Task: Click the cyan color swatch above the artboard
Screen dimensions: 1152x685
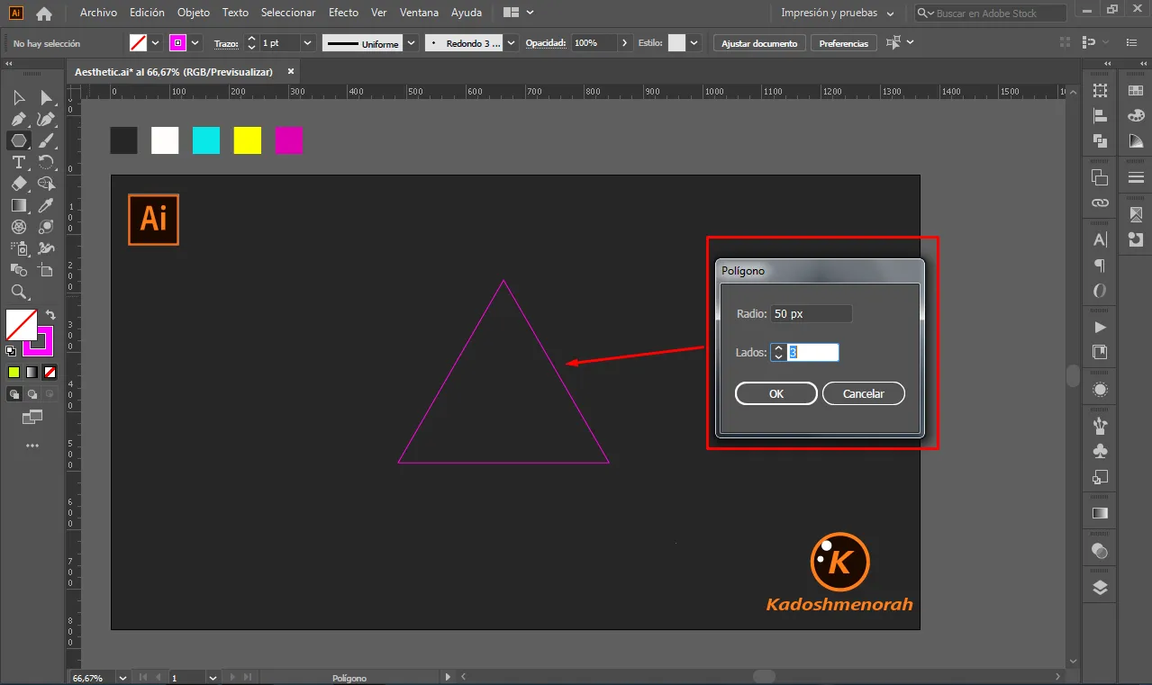Action: (206, 140)
